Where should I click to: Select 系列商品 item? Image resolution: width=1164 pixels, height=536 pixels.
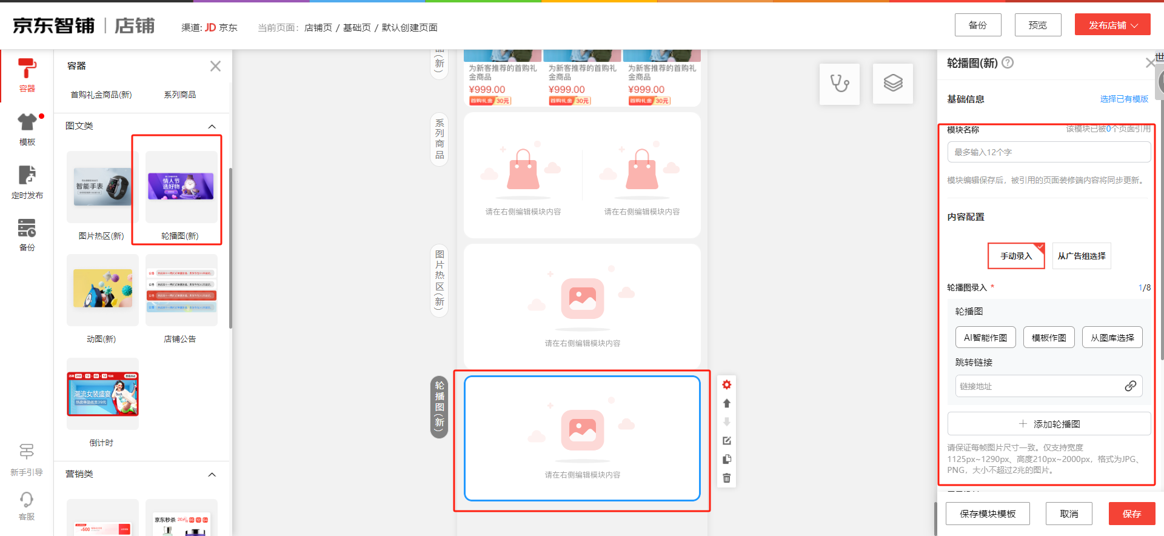pyautogui.click(x=179, y=95)
